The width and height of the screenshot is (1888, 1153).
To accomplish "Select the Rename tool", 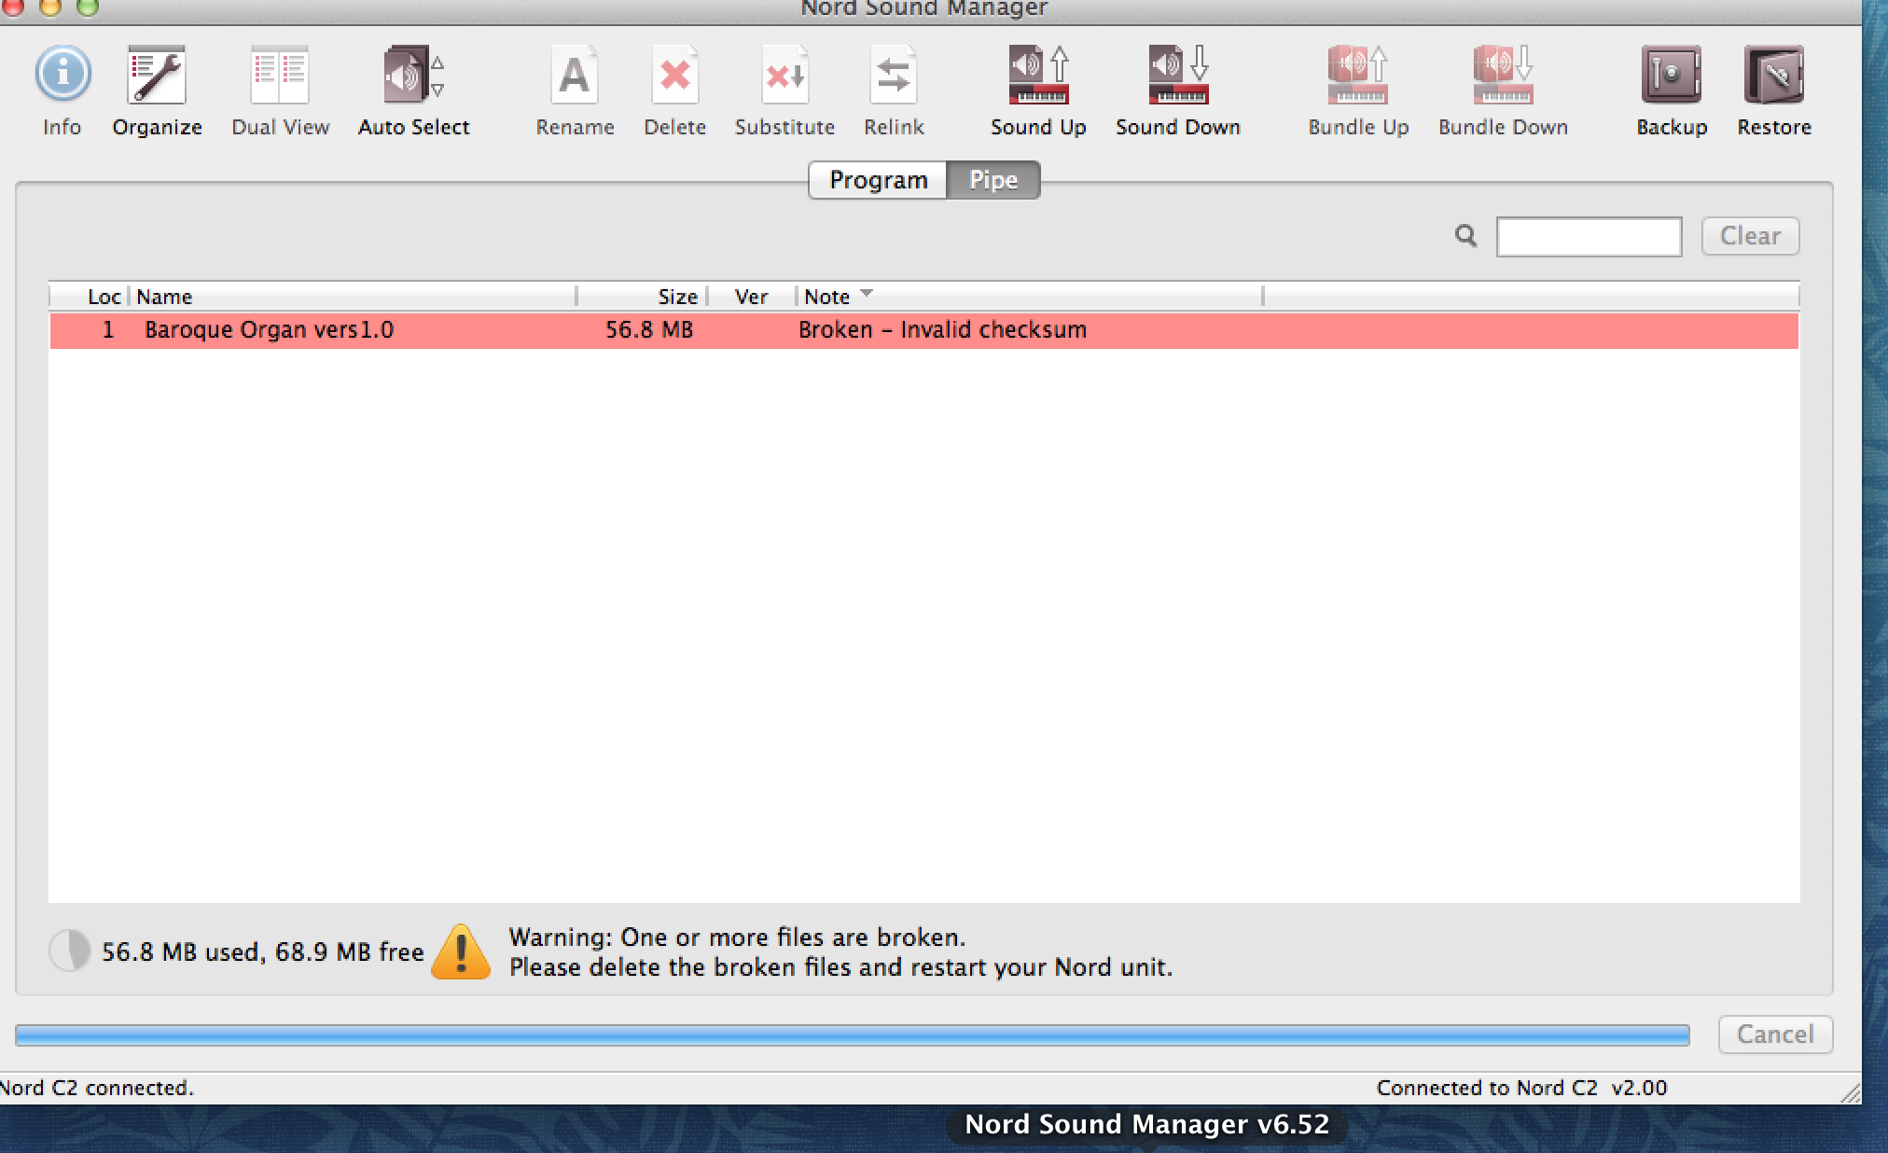I will 575,89.
